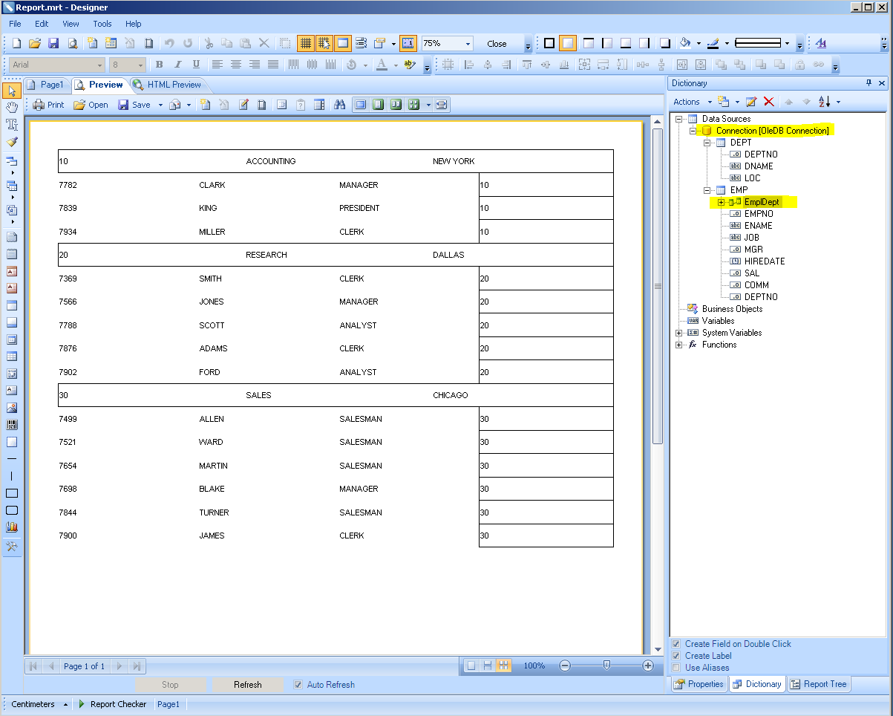The image size is (893, 716).
Task: Click the Print button in preview toolbar
Action: tap(48, 105)
